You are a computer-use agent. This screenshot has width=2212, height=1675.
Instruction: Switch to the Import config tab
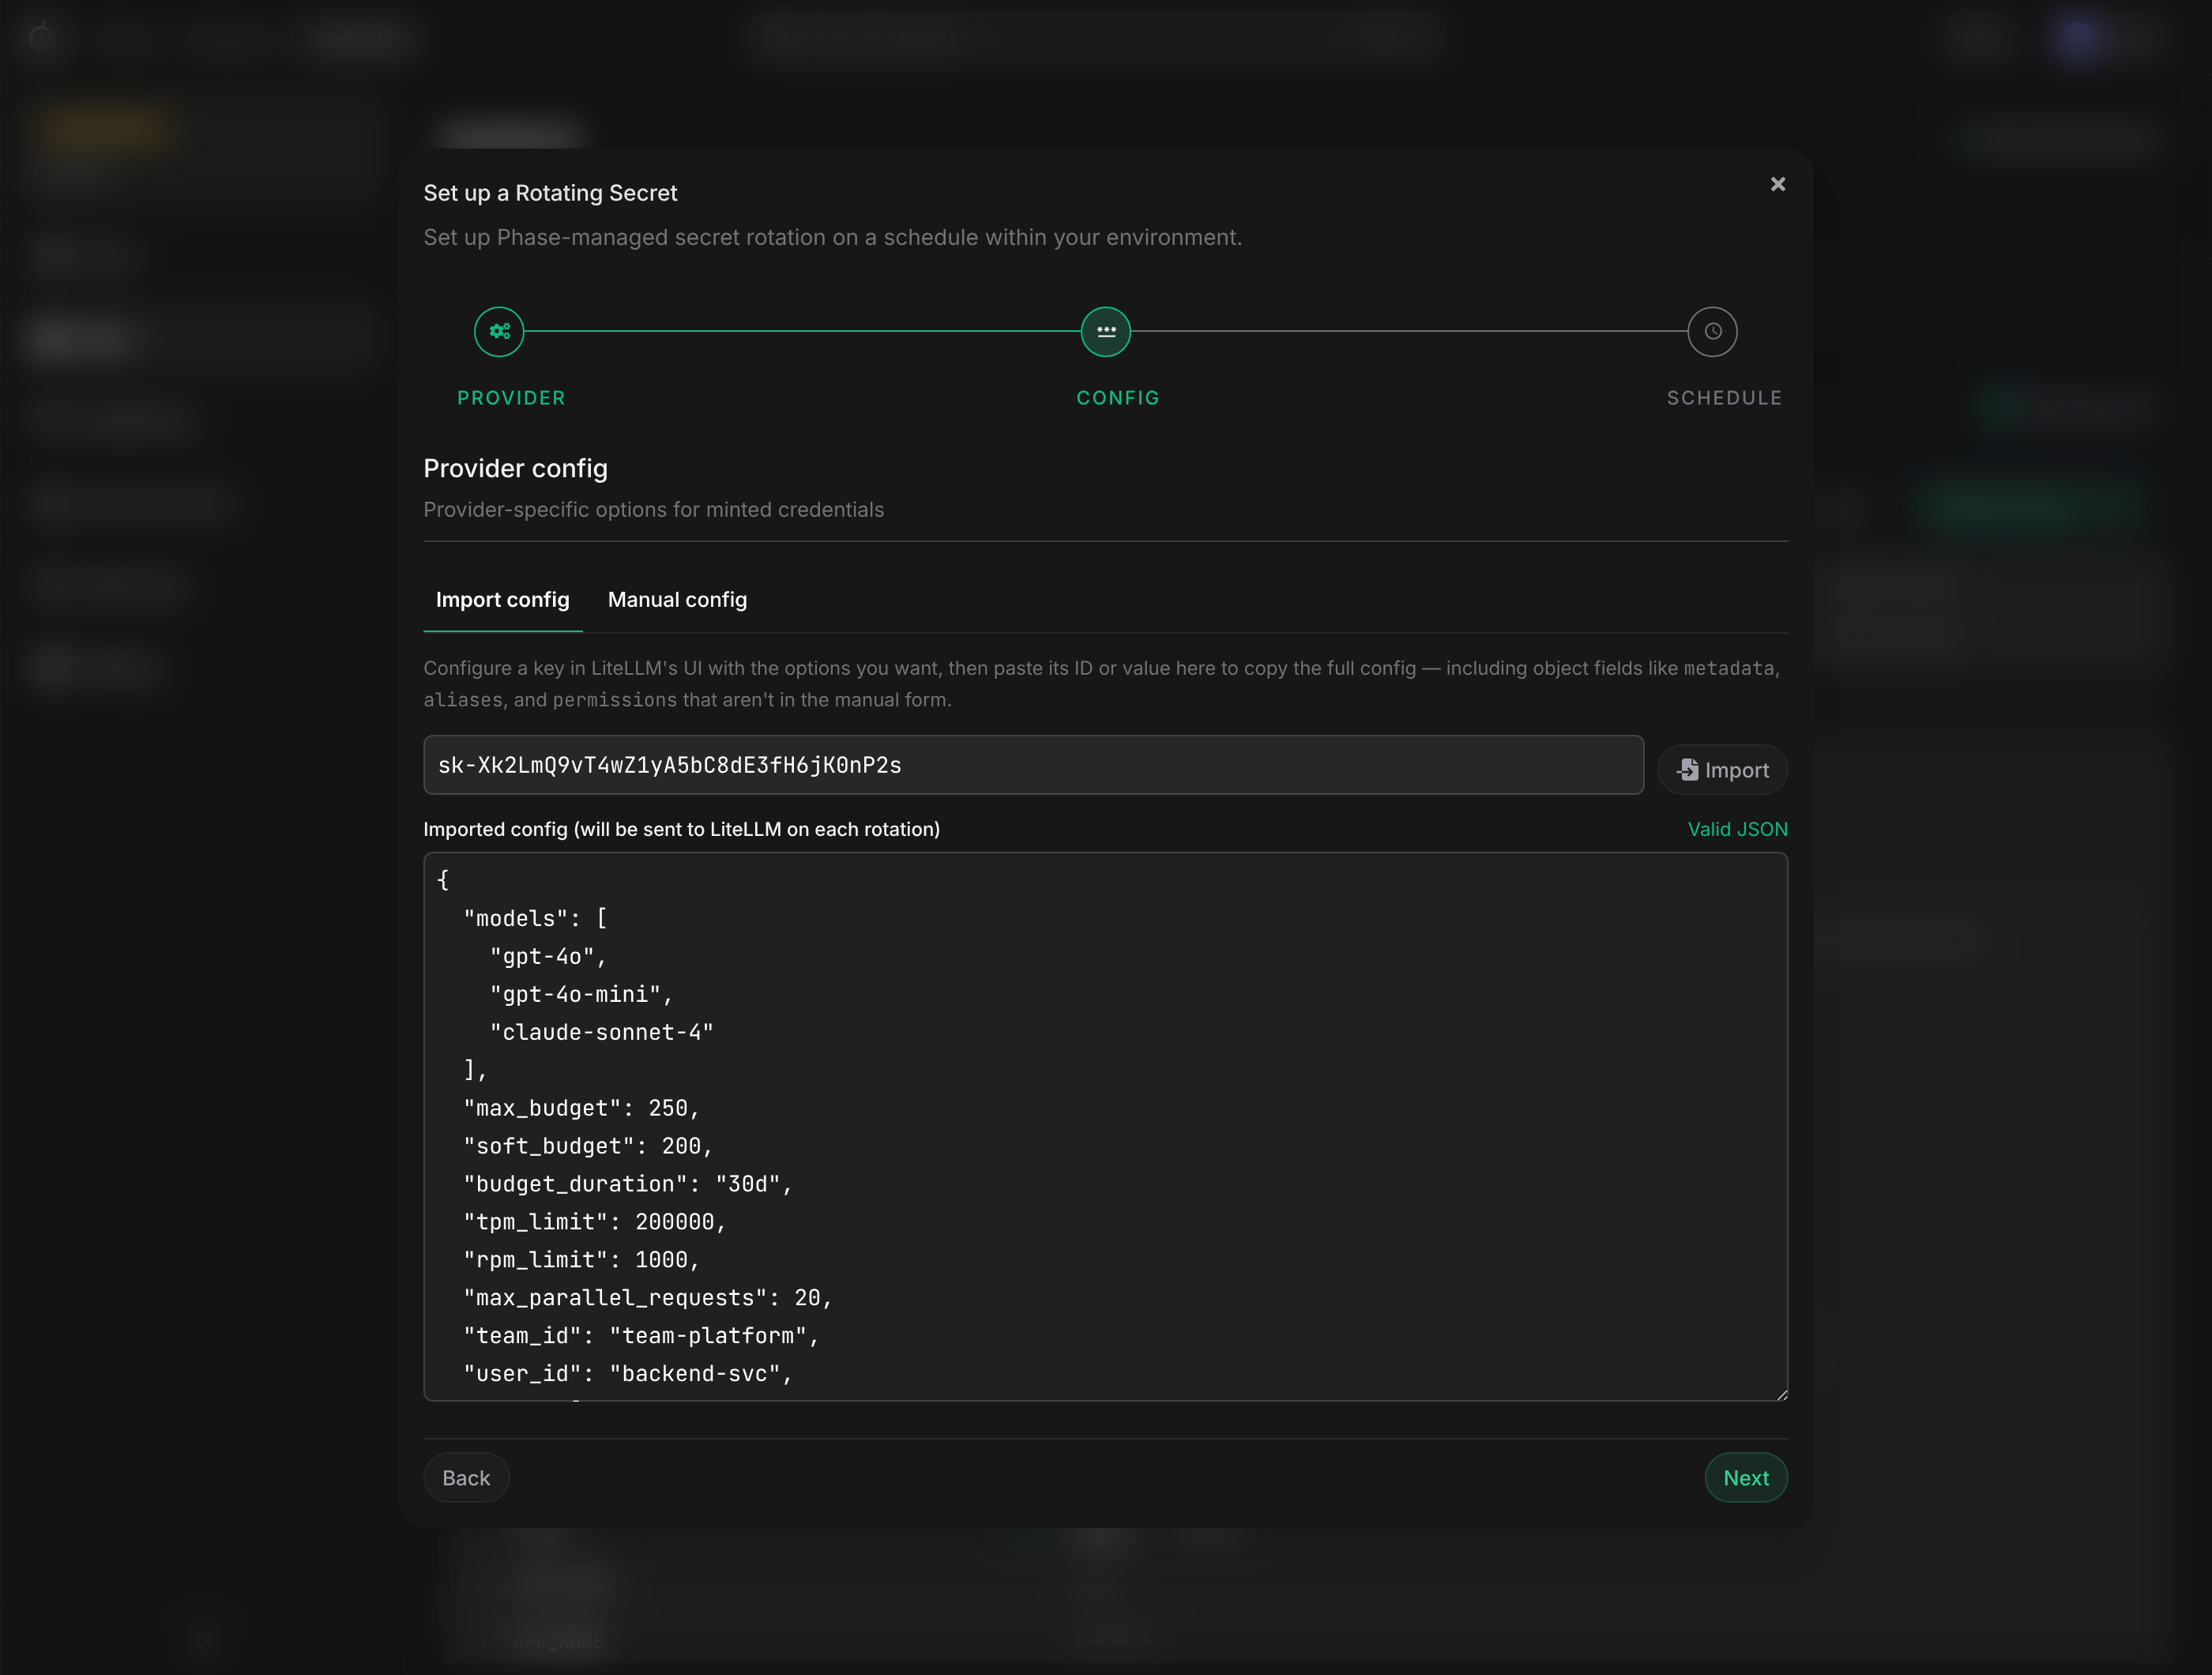tap(502, 599)
